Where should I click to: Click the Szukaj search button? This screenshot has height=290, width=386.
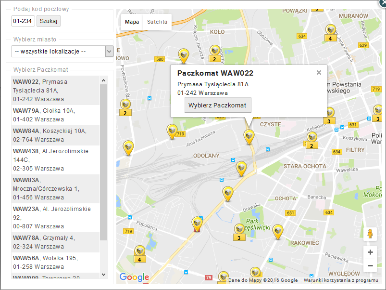pos(49,21)
